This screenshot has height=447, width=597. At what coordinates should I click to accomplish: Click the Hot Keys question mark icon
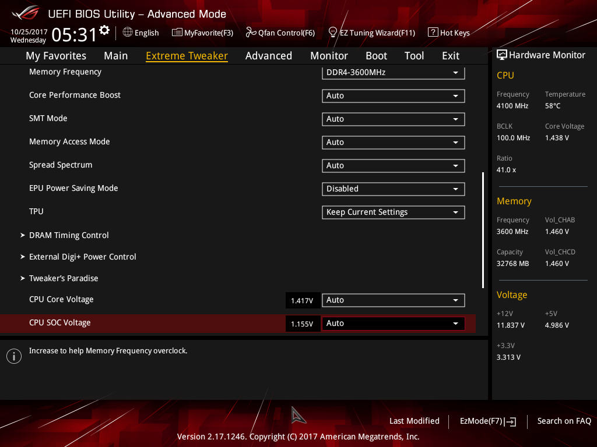[433, 33]
